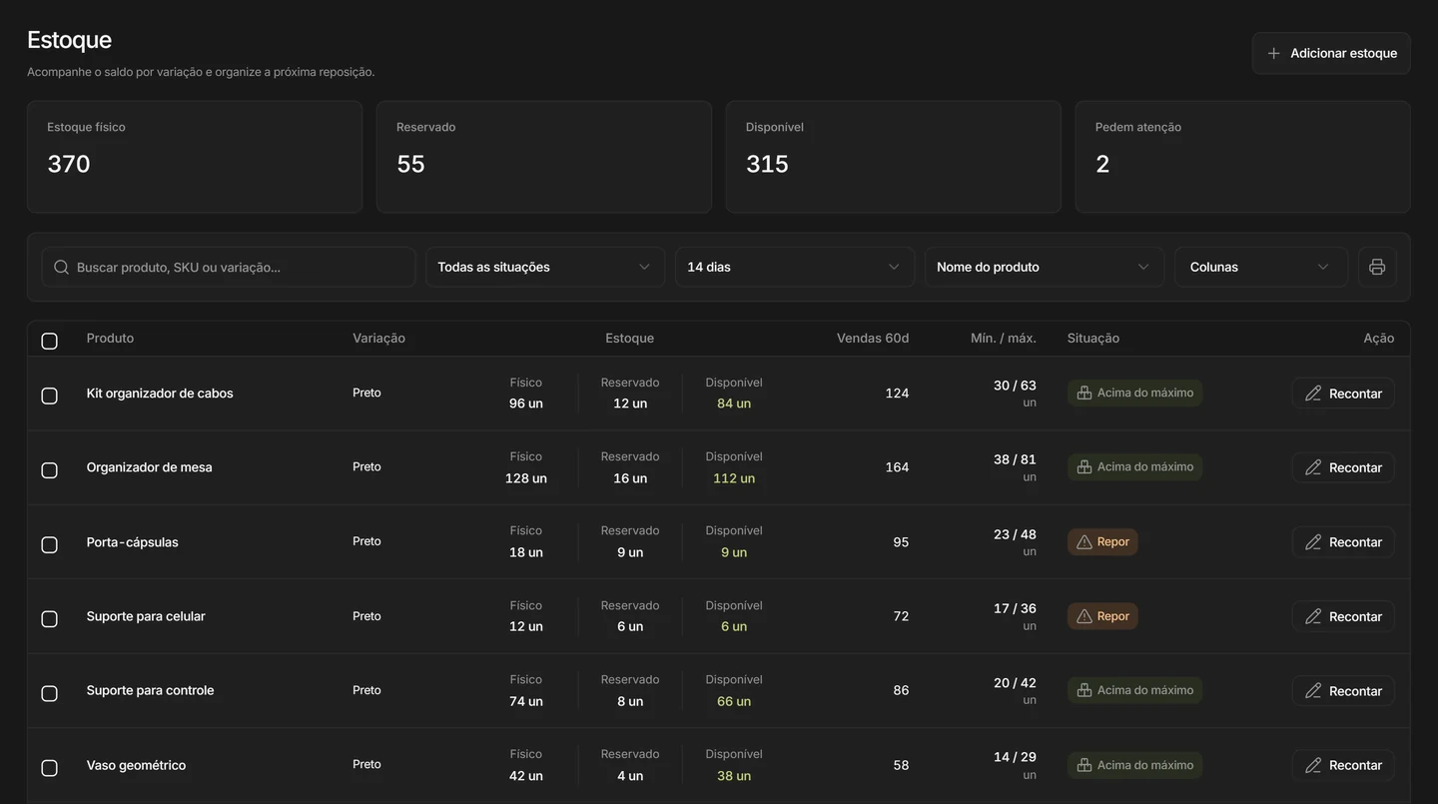
Task: Select the Vaso geométrico checkbox
Action: [49, 767]
